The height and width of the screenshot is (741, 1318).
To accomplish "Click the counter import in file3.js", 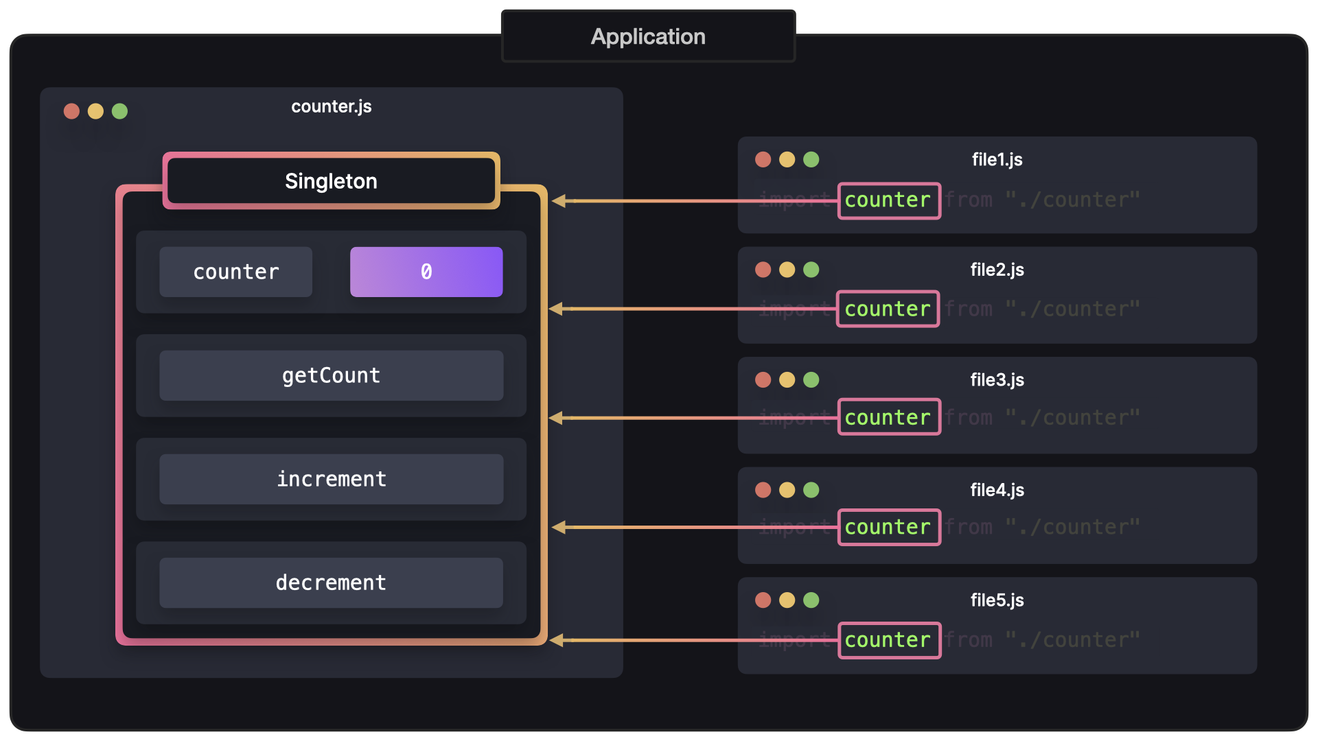I will (887, 418).
